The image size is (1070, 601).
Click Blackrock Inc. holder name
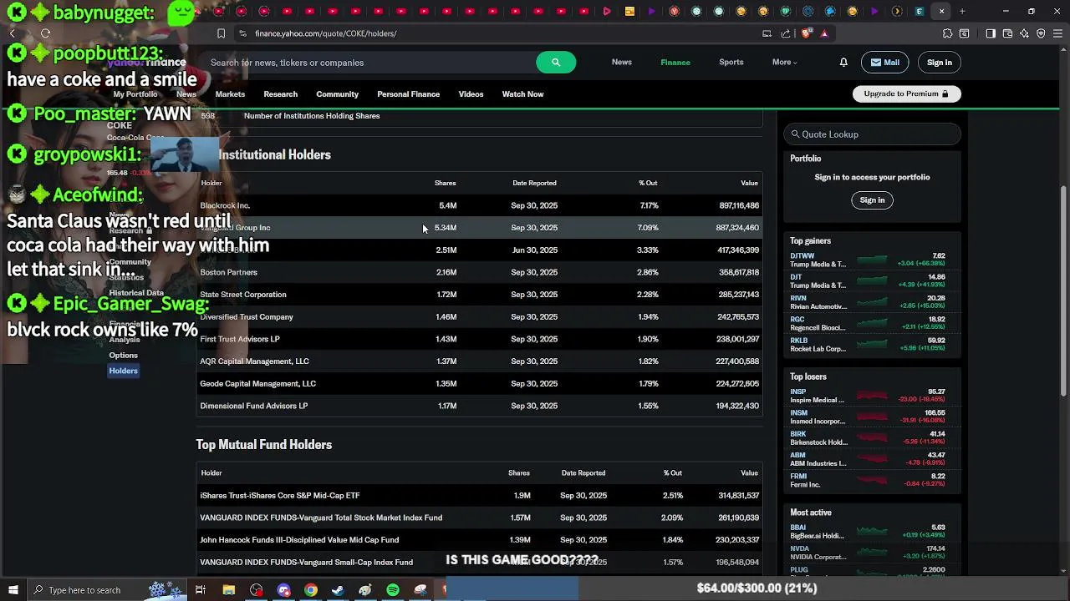225,205
